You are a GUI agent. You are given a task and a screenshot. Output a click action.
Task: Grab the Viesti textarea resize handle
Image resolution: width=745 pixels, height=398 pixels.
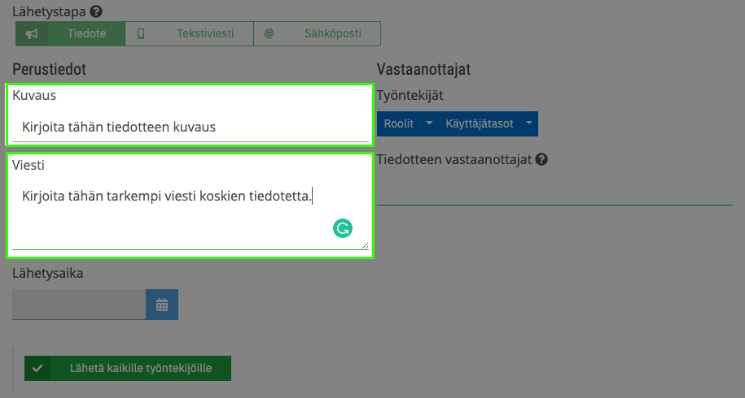[x=365, y=245]
